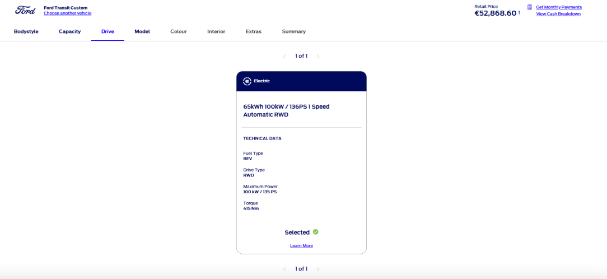The width and height of the screenshot is (607, 279).
Task: Click the BEV fuel type value
Action: [248, 159]
